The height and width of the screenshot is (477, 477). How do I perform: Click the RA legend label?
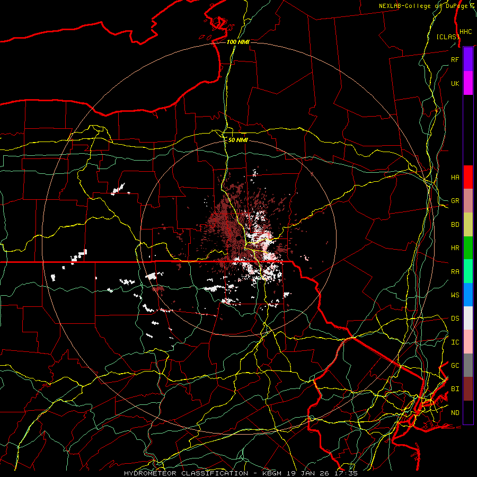(455, 272)
